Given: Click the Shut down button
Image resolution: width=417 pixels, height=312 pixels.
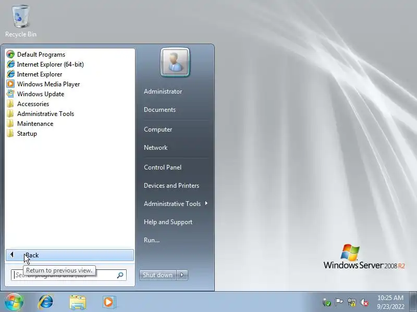Looking at the screenshot, I should 158,275.
